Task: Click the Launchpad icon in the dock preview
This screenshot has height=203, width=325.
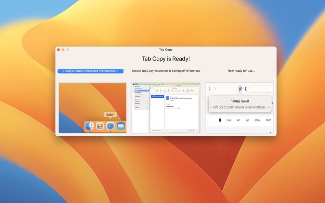Action: (100, 126)
